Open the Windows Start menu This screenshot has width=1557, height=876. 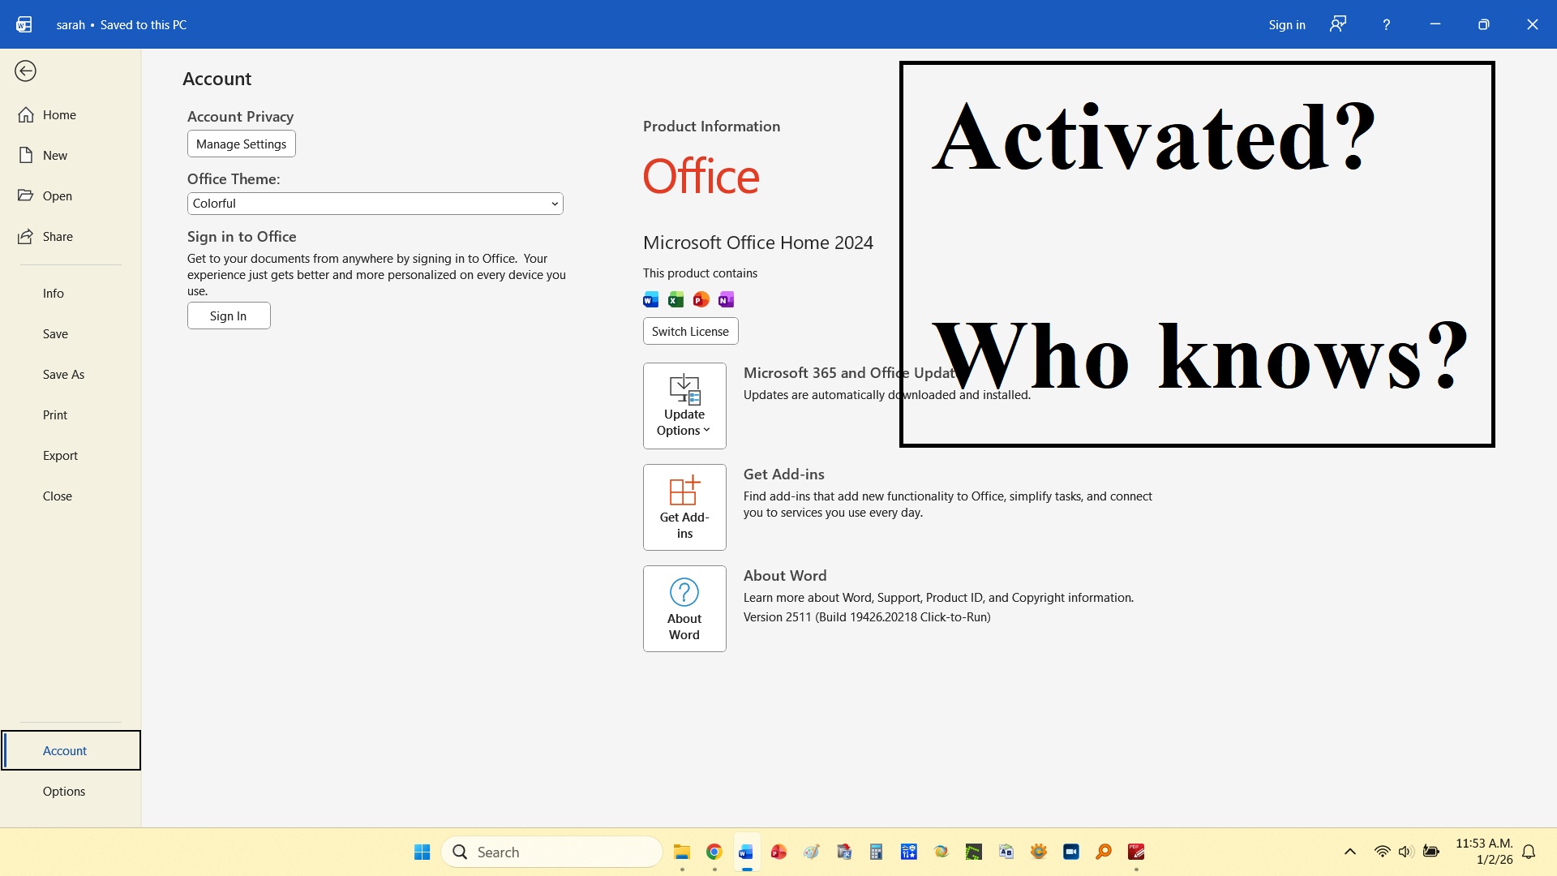point(422,852)
